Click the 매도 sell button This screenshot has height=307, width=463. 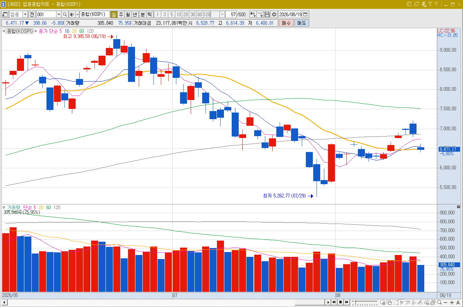tap(301, 23)
